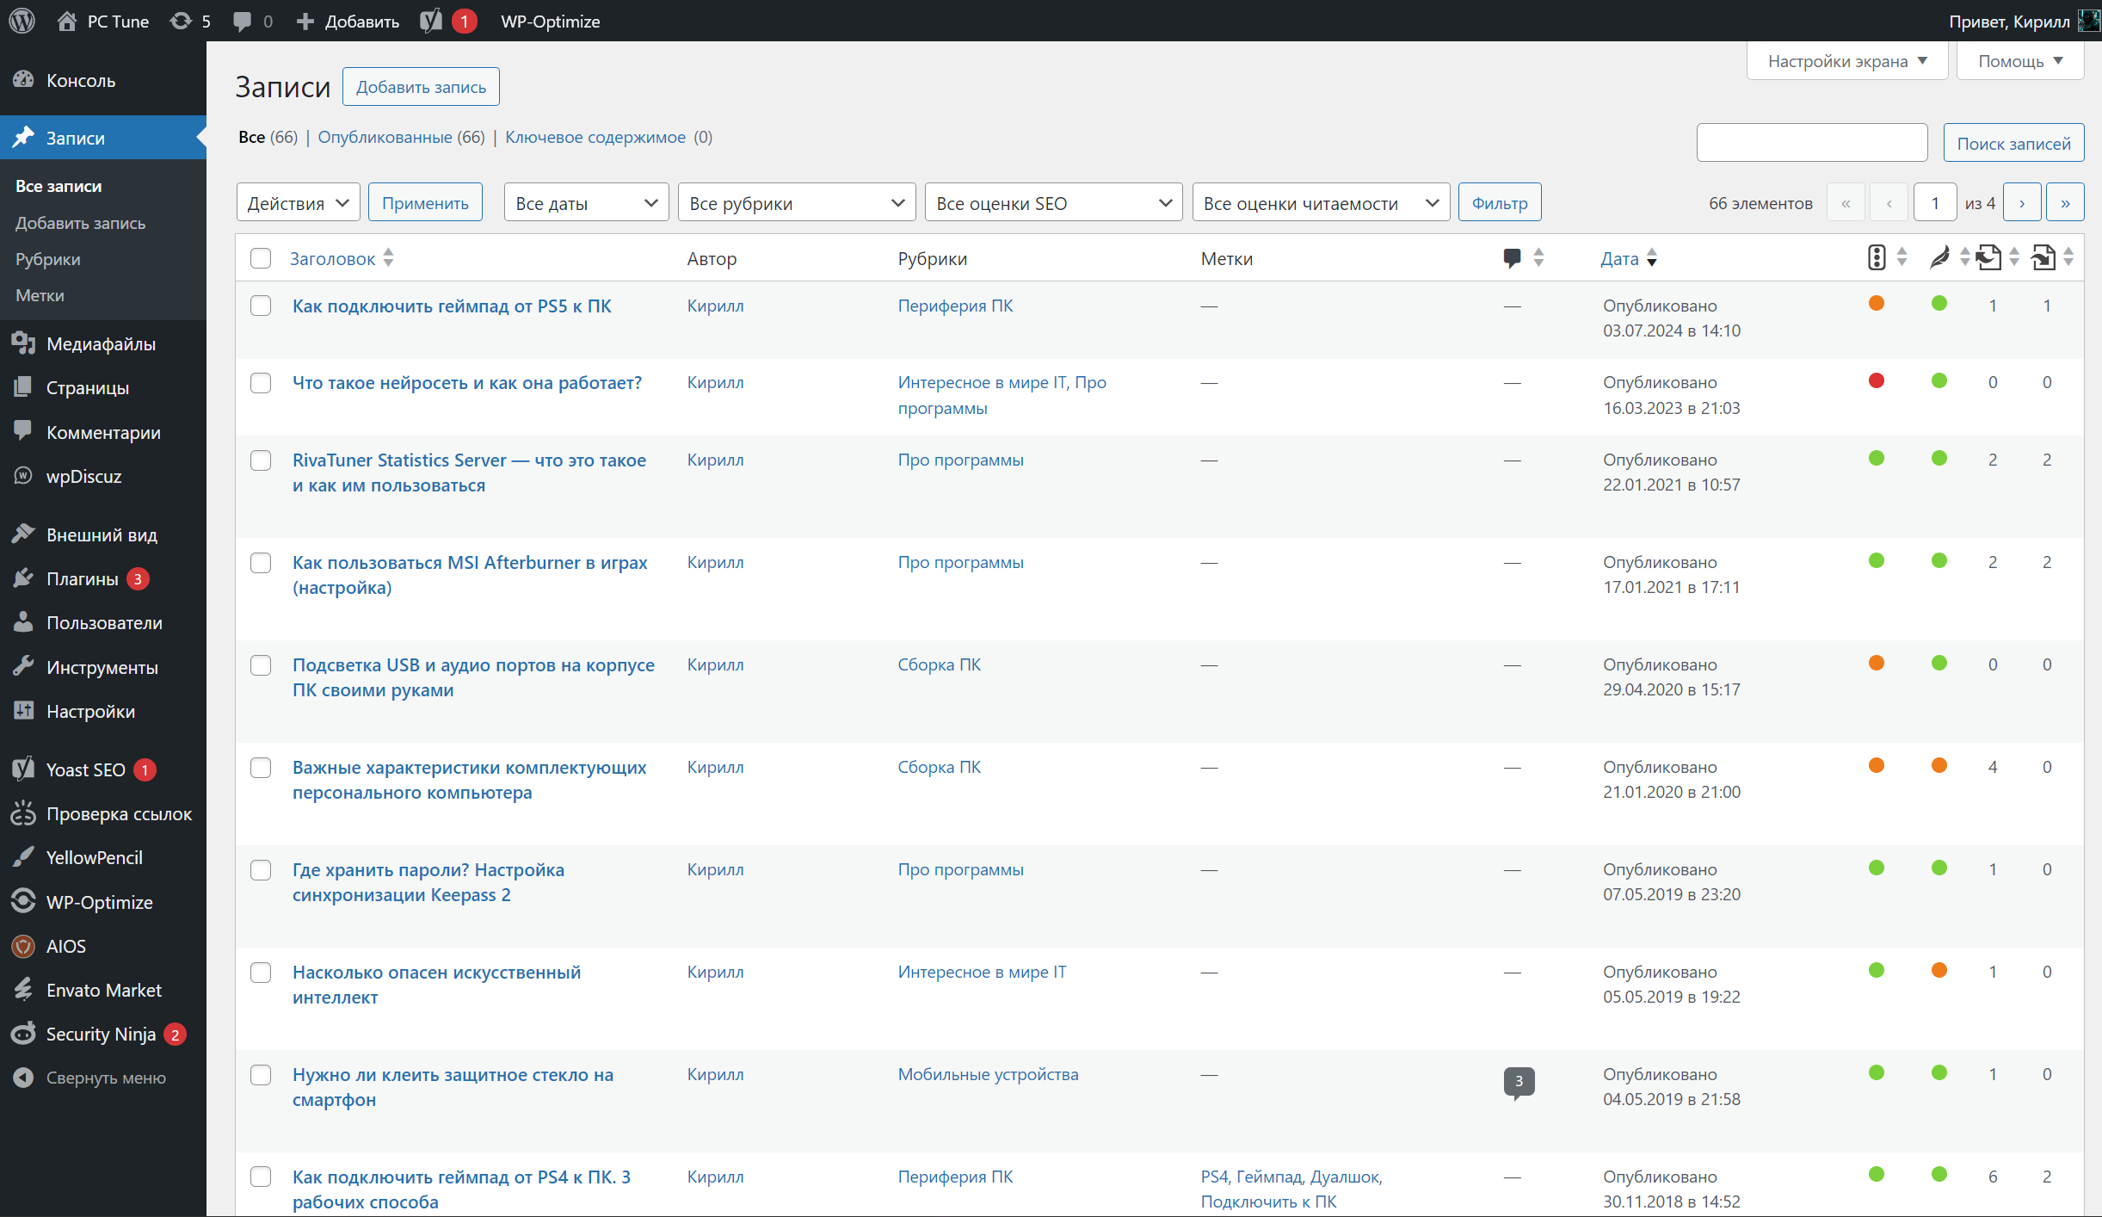Screen dimensions: 2102x1217
Task: Open updates icon showing 5 pending
Action: tap(182, 21)
